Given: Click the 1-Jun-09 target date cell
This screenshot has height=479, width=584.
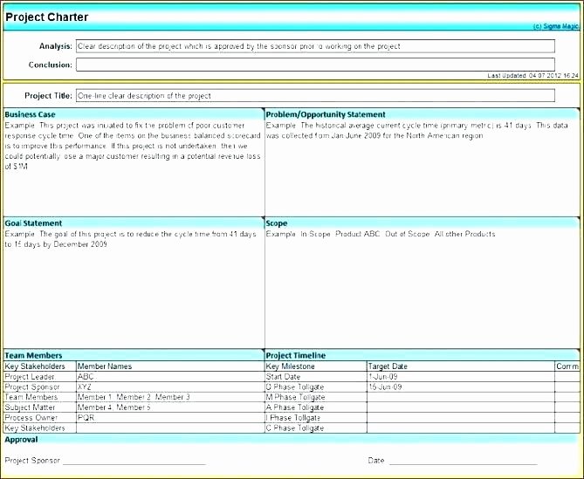Looking at the screenshot, I should pyautogui.click(x=461, y=377).
